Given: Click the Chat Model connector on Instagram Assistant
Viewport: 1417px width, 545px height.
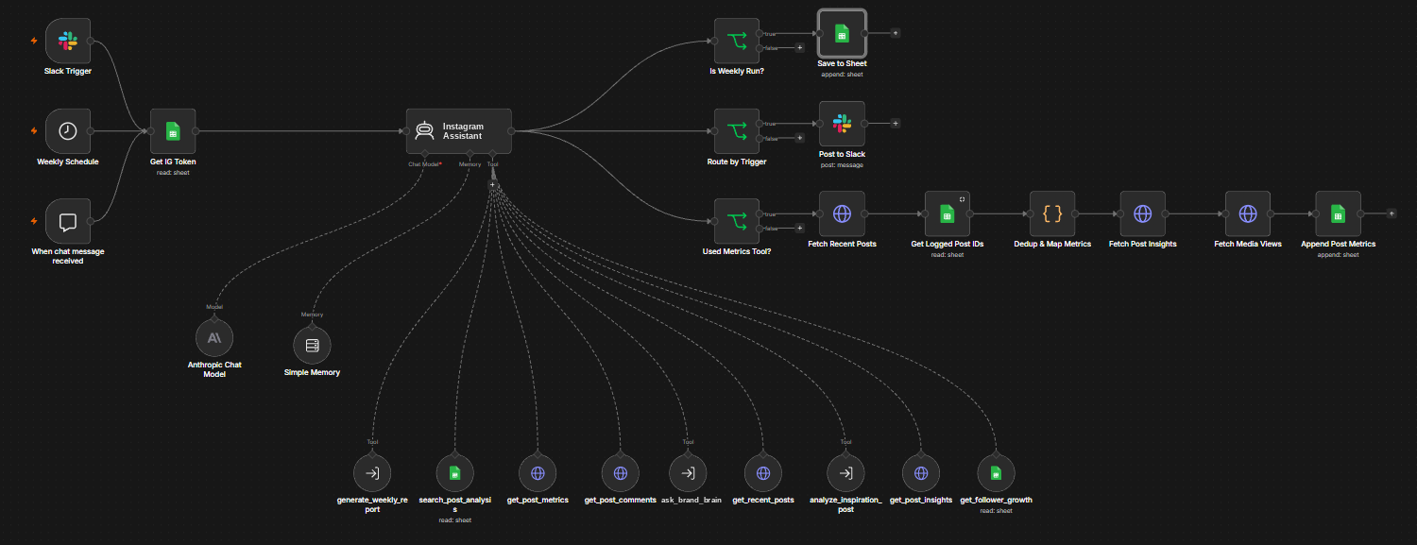Looking at the screenshot, I should pyautogui.click(x=425, y=153).
